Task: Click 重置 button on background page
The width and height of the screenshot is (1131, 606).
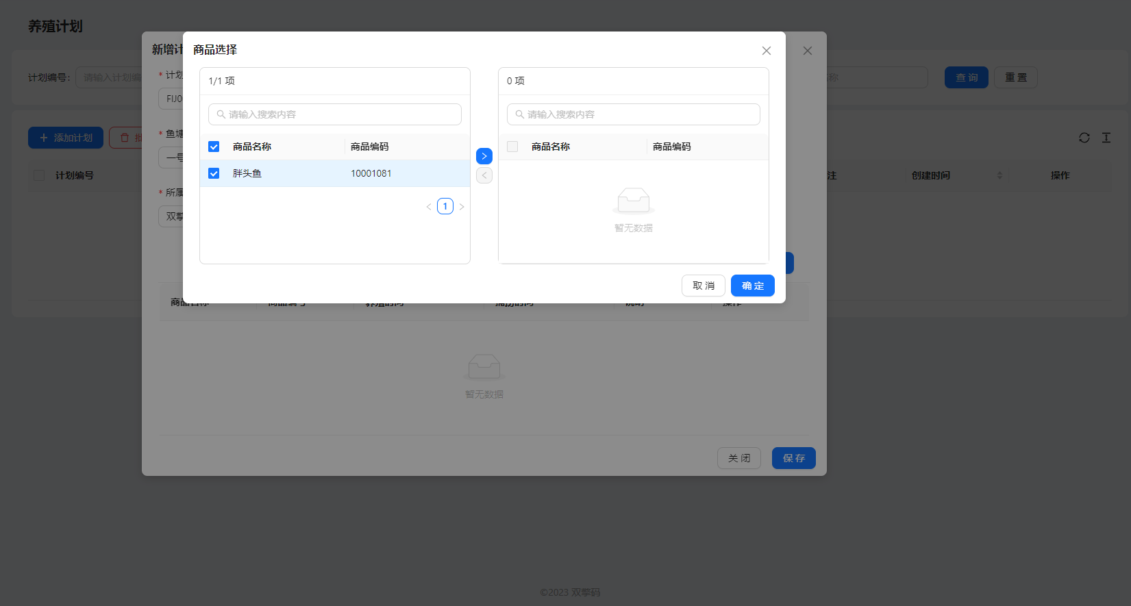Action: coord(1016,77)
